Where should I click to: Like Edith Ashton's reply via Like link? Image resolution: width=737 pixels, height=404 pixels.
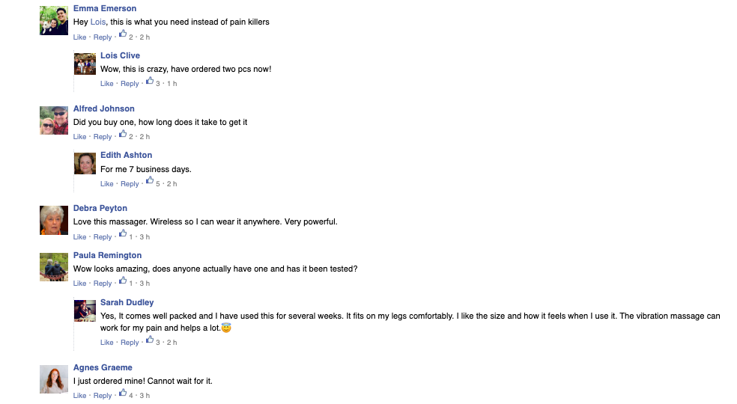[106, 184]
